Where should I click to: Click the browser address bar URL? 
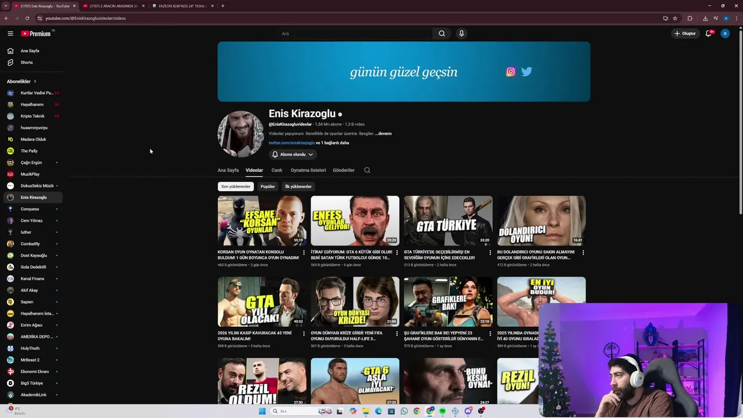(85, 19)
